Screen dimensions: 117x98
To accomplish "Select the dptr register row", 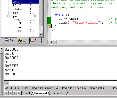I will tap(26, 2).
